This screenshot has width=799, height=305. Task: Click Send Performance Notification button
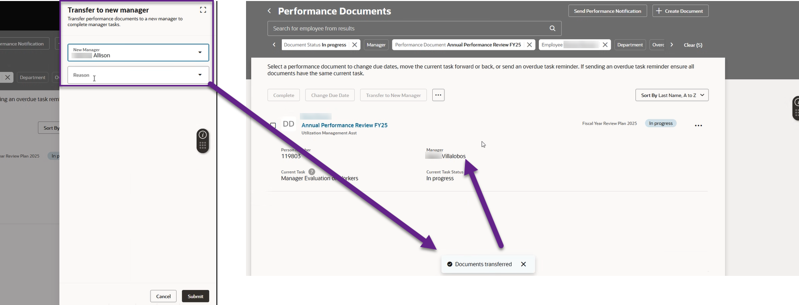coord(607,11)
